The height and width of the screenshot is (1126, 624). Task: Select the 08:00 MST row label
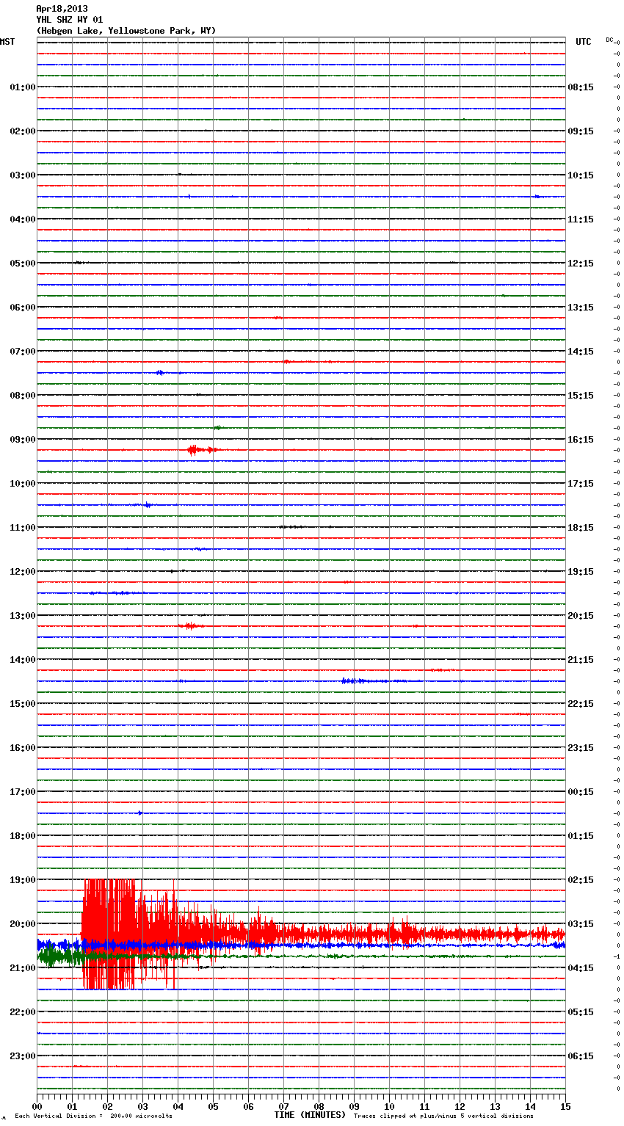coord(22,396)
